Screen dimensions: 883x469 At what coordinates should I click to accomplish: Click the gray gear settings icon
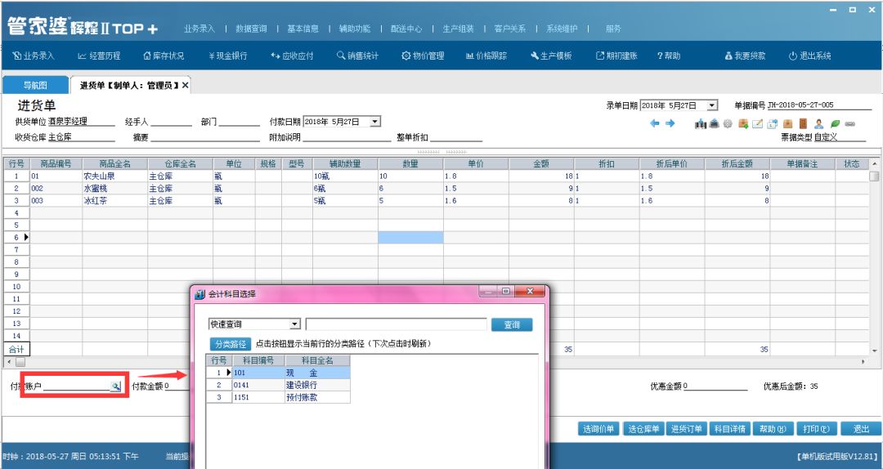tap(728, 123)
